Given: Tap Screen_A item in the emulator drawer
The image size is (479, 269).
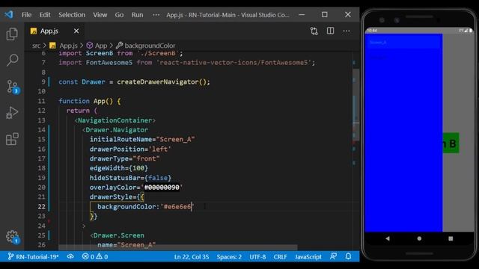Looking at the screenshot, I should coord(403,43).
